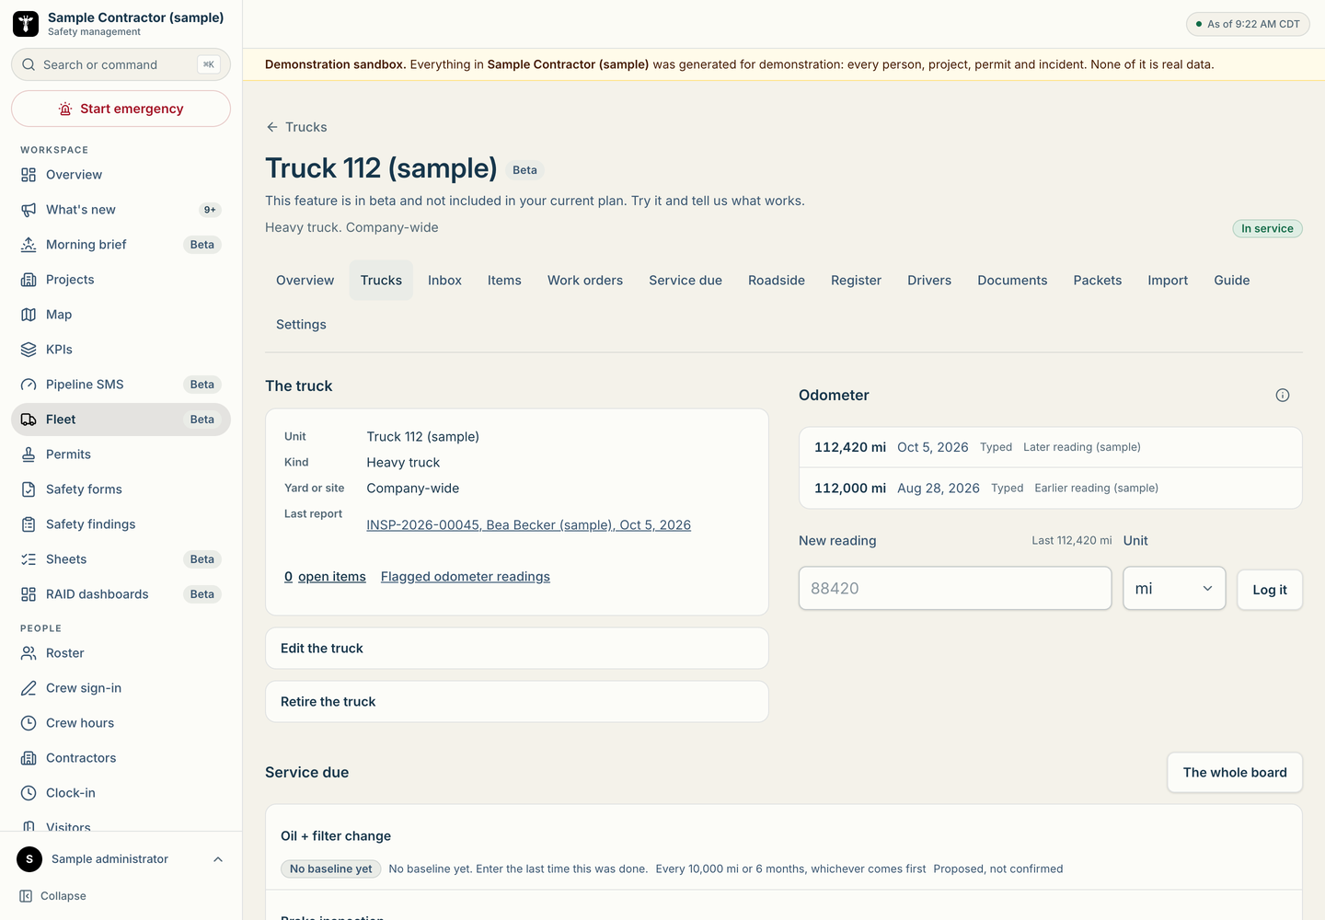Click the Roster people icon
This screenshot has height=920, width=1325.
click(29, 653)
